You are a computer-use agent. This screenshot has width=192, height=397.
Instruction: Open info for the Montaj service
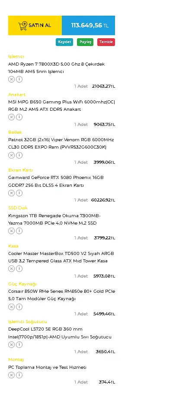(19, 375)
